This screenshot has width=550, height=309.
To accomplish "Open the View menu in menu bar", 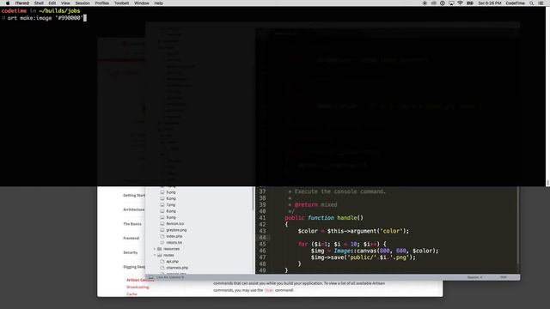I will tap(65, 3).
